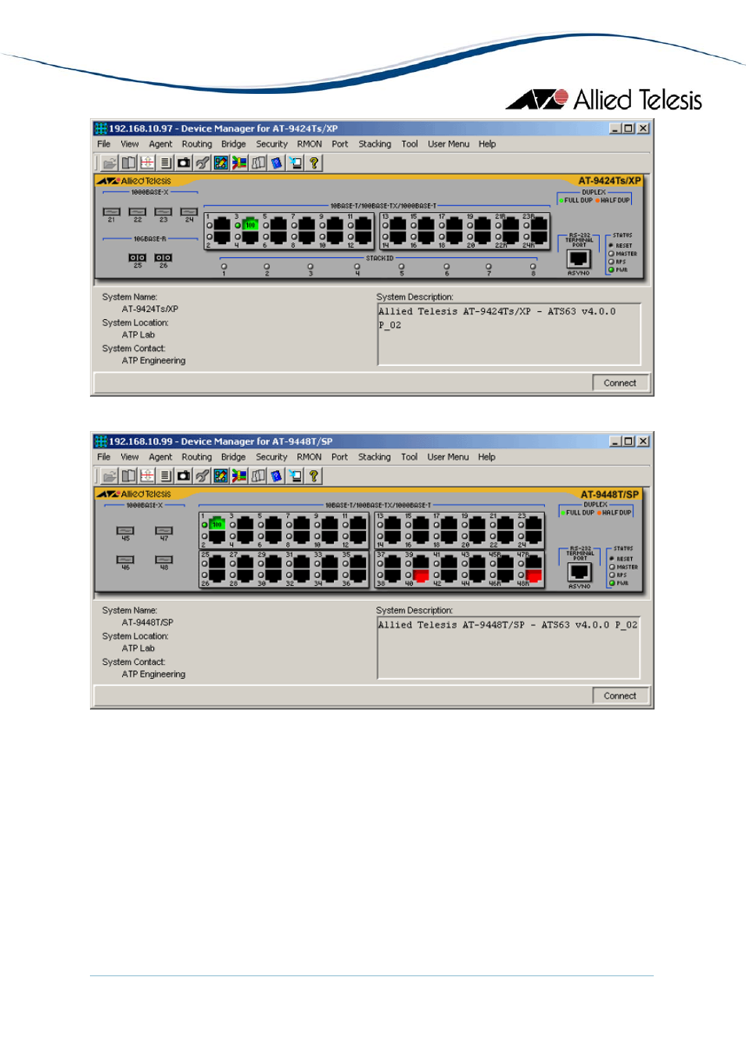Click Connect button in AT-9424Ts/XP window

coord(619,383)
